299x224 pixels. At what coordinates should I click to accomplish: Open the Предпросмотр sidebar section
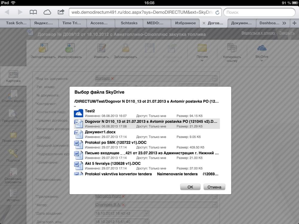[13, 116]
